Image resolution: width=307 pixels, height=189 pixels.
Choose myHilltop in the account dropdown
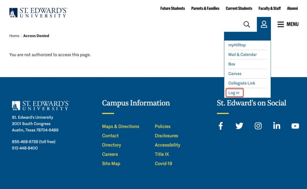click(x=237, y=45)
